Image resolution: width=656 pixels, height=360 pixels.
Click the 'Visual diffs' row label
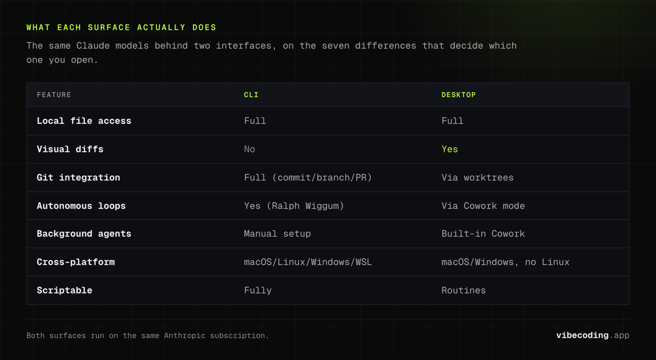(70, 149)
